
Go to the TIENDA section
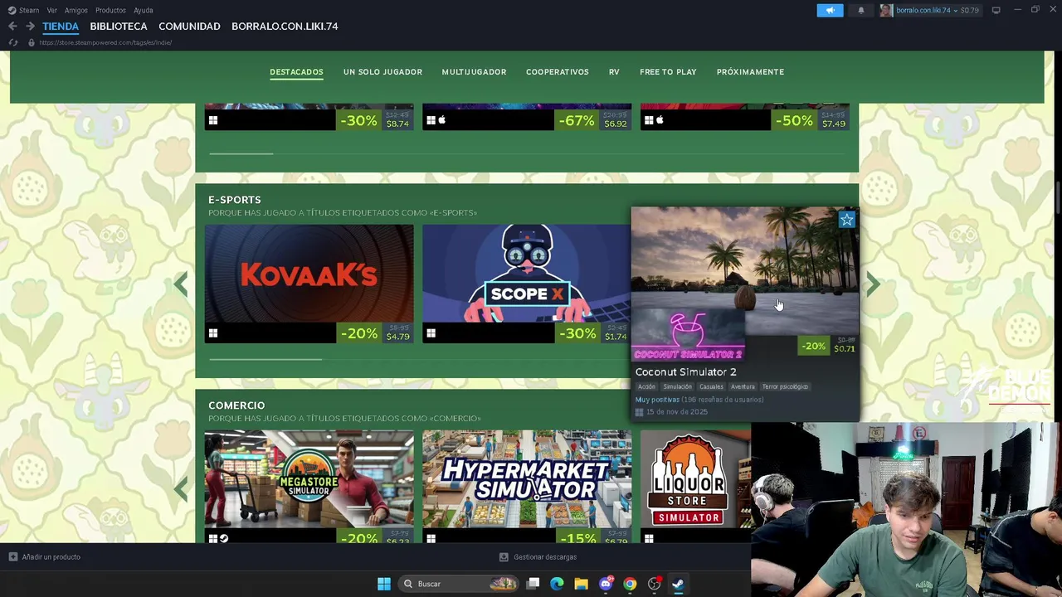click(x=61, y=27)
